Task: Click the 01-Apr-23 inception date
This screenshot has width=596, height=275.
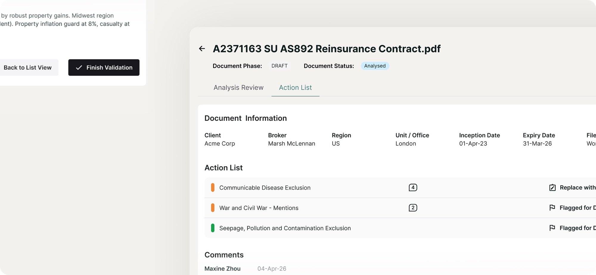Action: pos(473,143)
